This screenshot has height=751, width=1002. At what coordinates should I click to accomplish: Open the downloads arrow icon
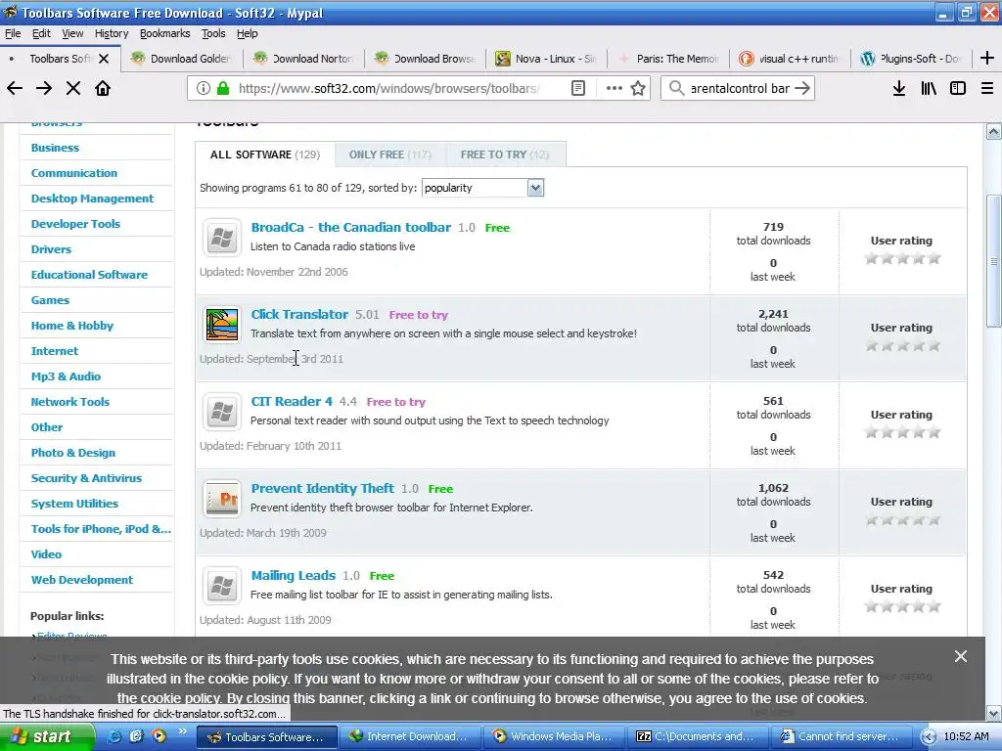click(899, 88)
